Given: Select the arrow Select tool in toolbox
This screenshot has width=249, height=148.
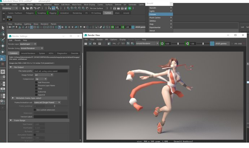Looking at the screenshot, I should pos(3,28).
